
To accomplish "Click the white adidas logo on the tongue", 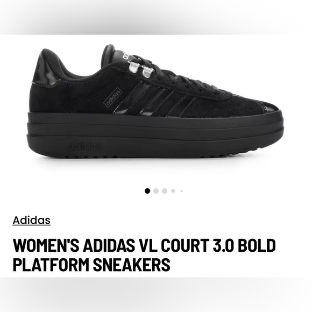I will 126,55.
